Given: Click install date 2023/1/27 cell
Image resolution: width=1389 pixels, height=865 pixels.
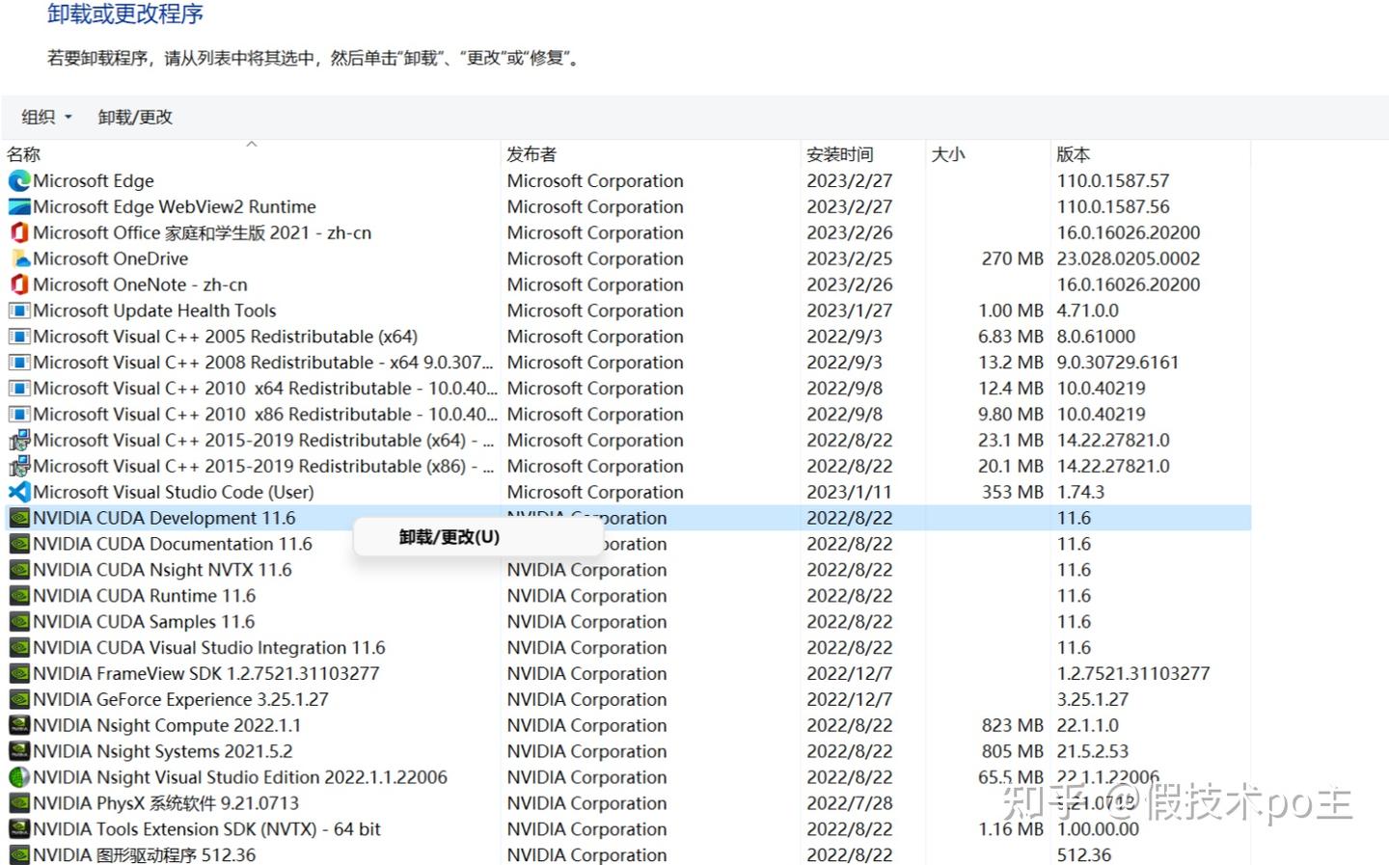Looking at the screenshot, I should click(x=850, y=311).
